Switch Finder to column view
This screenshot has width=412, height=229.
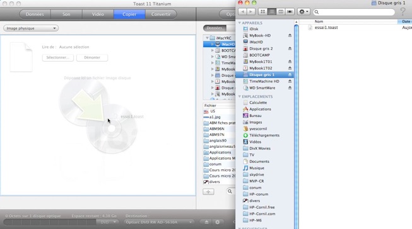(281, 12)
